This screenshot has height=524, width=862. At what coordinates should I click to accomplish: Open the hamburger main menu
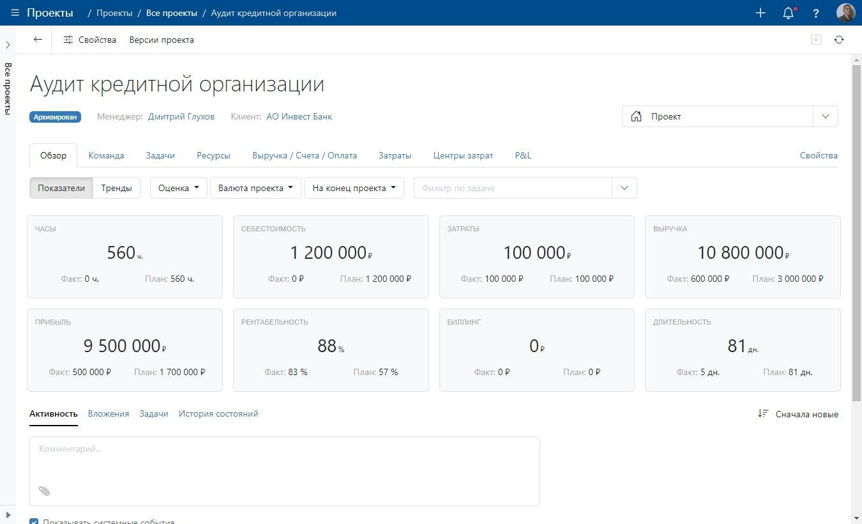[x=15, y=13]
